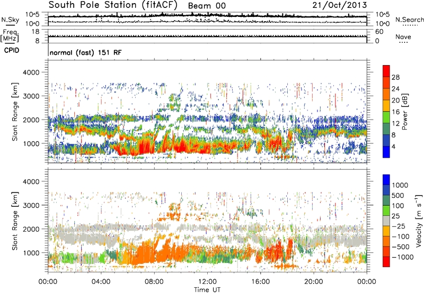Click the sky noise plot strip
Image resolution: width=424 pixels, height=293 pixels.
tap(207, 19)
